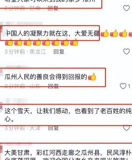Like the Heilongjiang comment heart icon
The height and width of the screenshot is (160, 132).
pyautogui.click(x=126, y=51)
